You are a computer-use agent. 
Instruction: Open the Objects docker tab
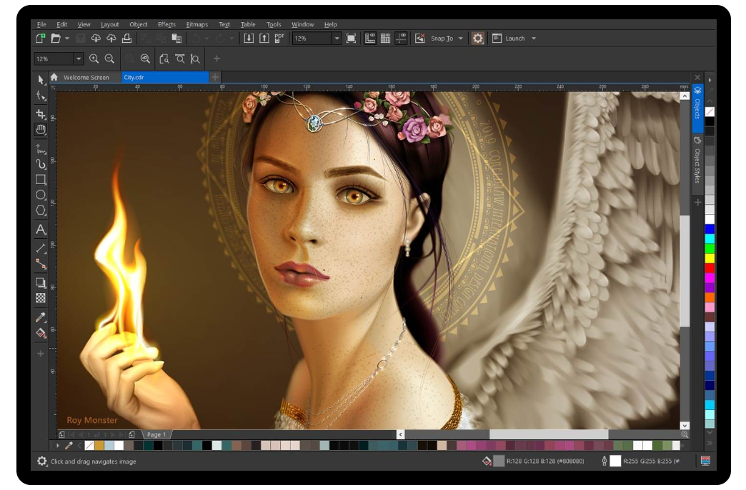[x=697, y=107]
